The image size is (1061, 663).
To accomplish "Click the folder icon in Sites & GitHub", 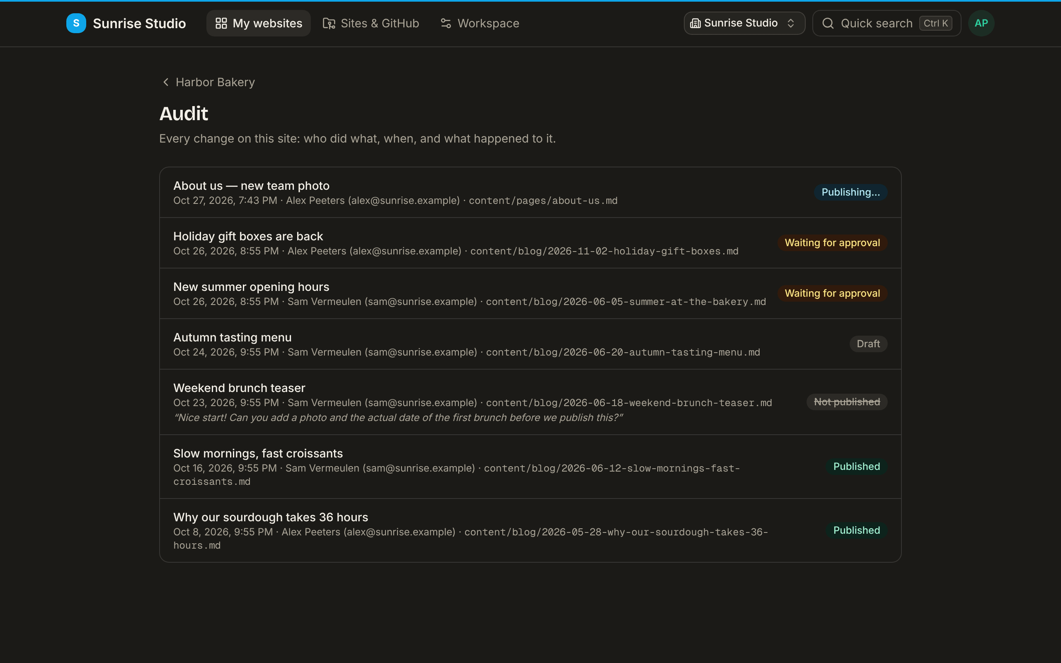I will click(x=329, y=23).
